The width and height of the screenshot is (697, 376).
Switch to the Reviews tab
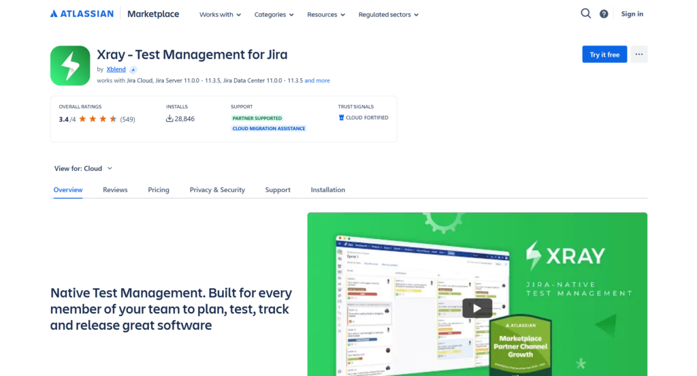115,189
